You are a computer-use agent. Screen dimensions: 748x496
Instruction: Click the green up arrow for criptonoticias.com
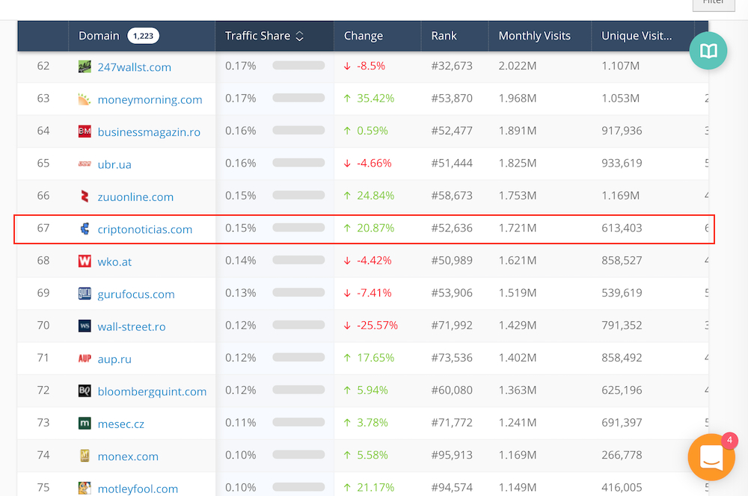pos(347,229)
